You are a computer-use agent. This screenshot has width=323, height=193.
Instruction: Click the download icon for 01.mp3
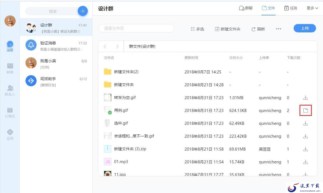[x=305, y=162]
